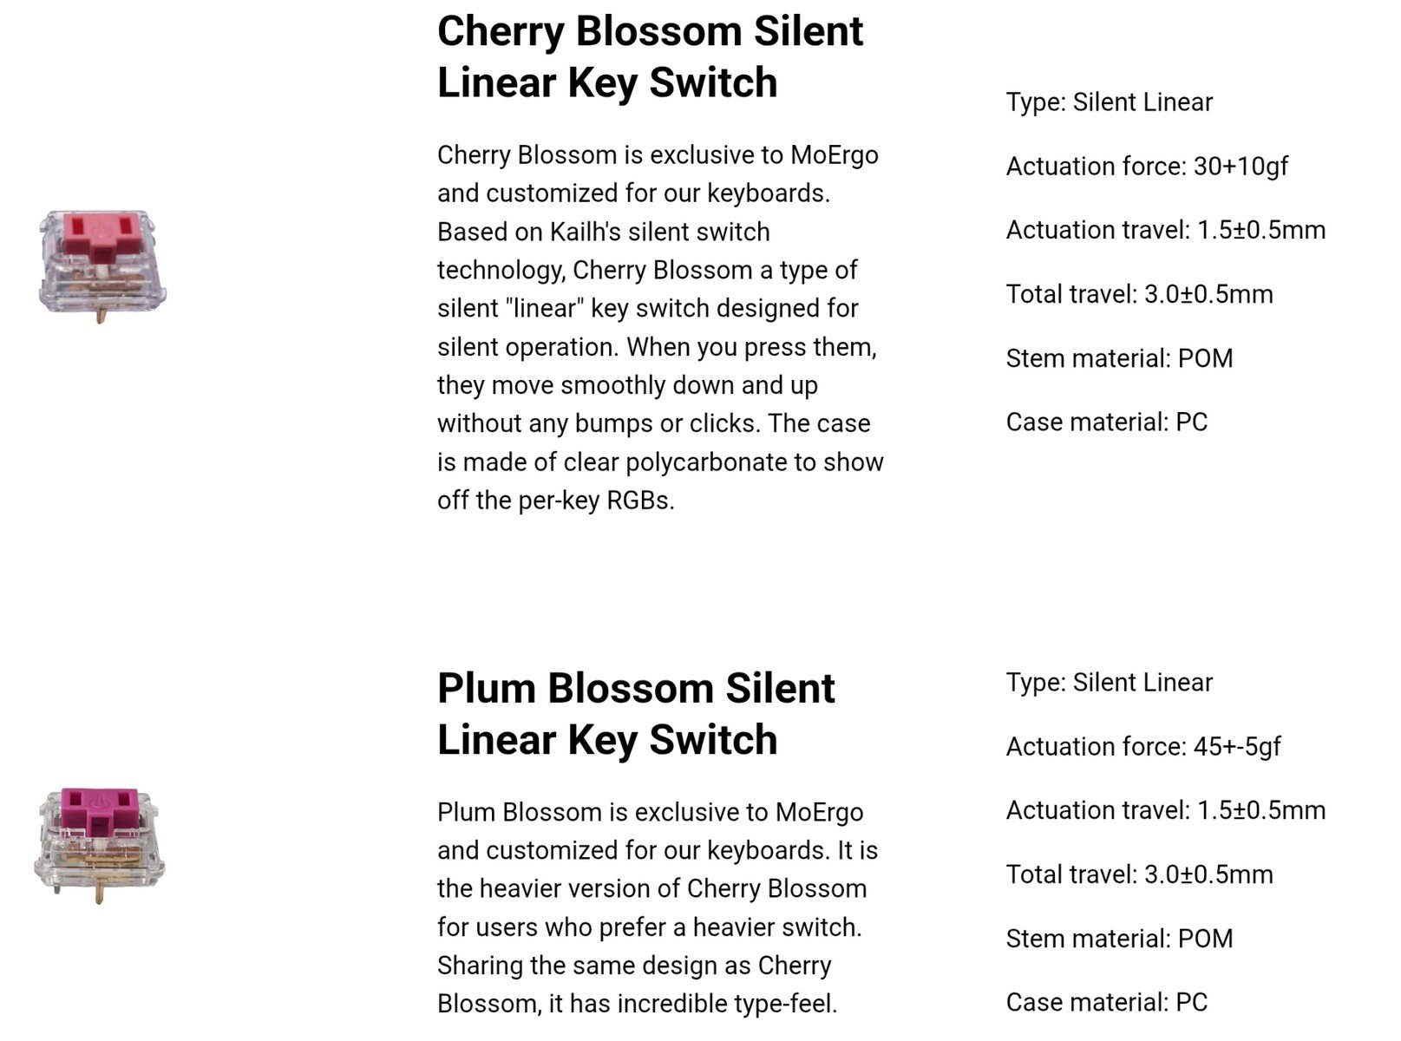Select the Cherry Blossom description paragraph
The height and width of the screenshot is (1041, 1401).
pos(659,327)
